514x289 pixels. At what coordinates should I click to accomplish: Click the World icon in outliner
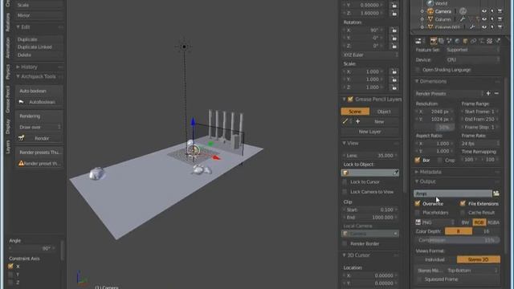coord(430,3)
